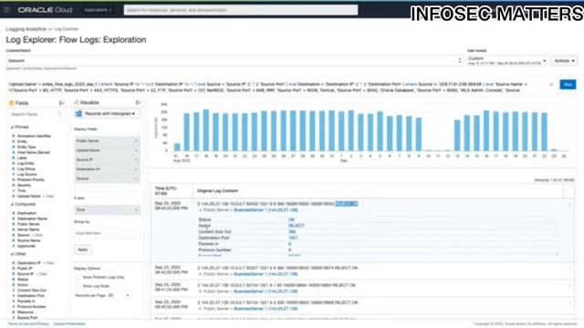Collapse the Fields panel
Screen dimensions: 584x328
[62, 103]
